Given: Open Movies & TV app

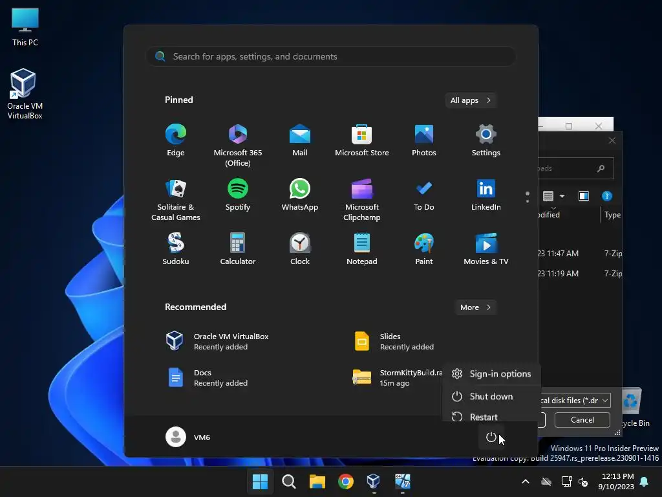Looking at the screenshot, I should (x=486, y=249).
